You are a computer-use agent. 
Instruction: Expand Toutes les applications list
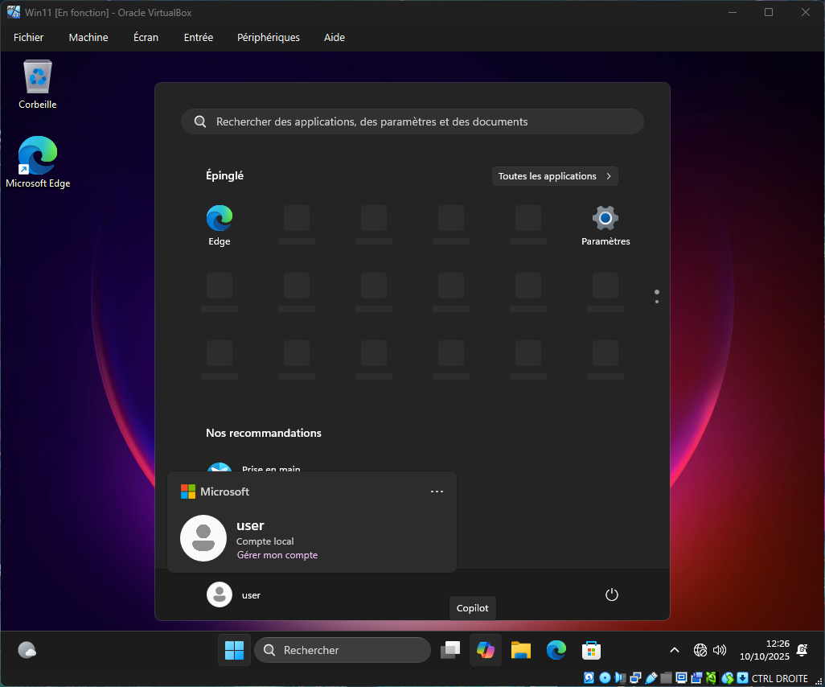(x=555, y=176)
